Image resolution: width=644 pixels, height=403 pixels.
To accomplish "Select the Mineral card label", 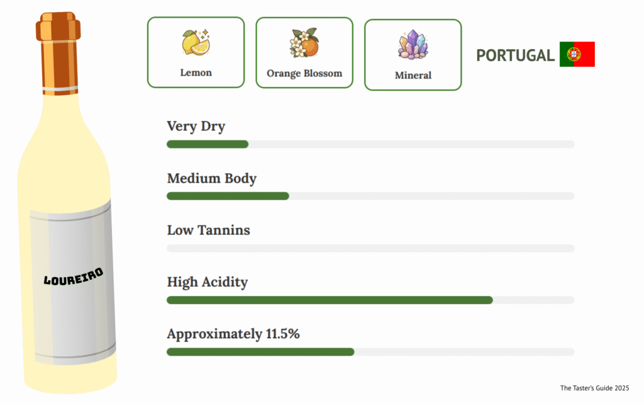I will tap(413, 75).
